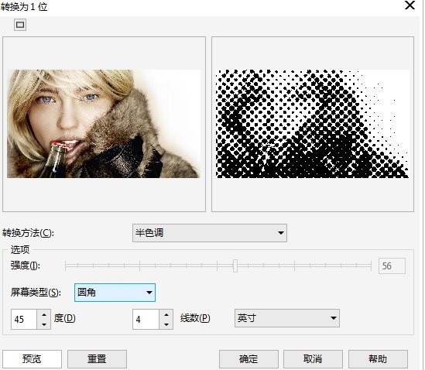
Task: Click the halftone result preview image
Action: click(313, 124)
